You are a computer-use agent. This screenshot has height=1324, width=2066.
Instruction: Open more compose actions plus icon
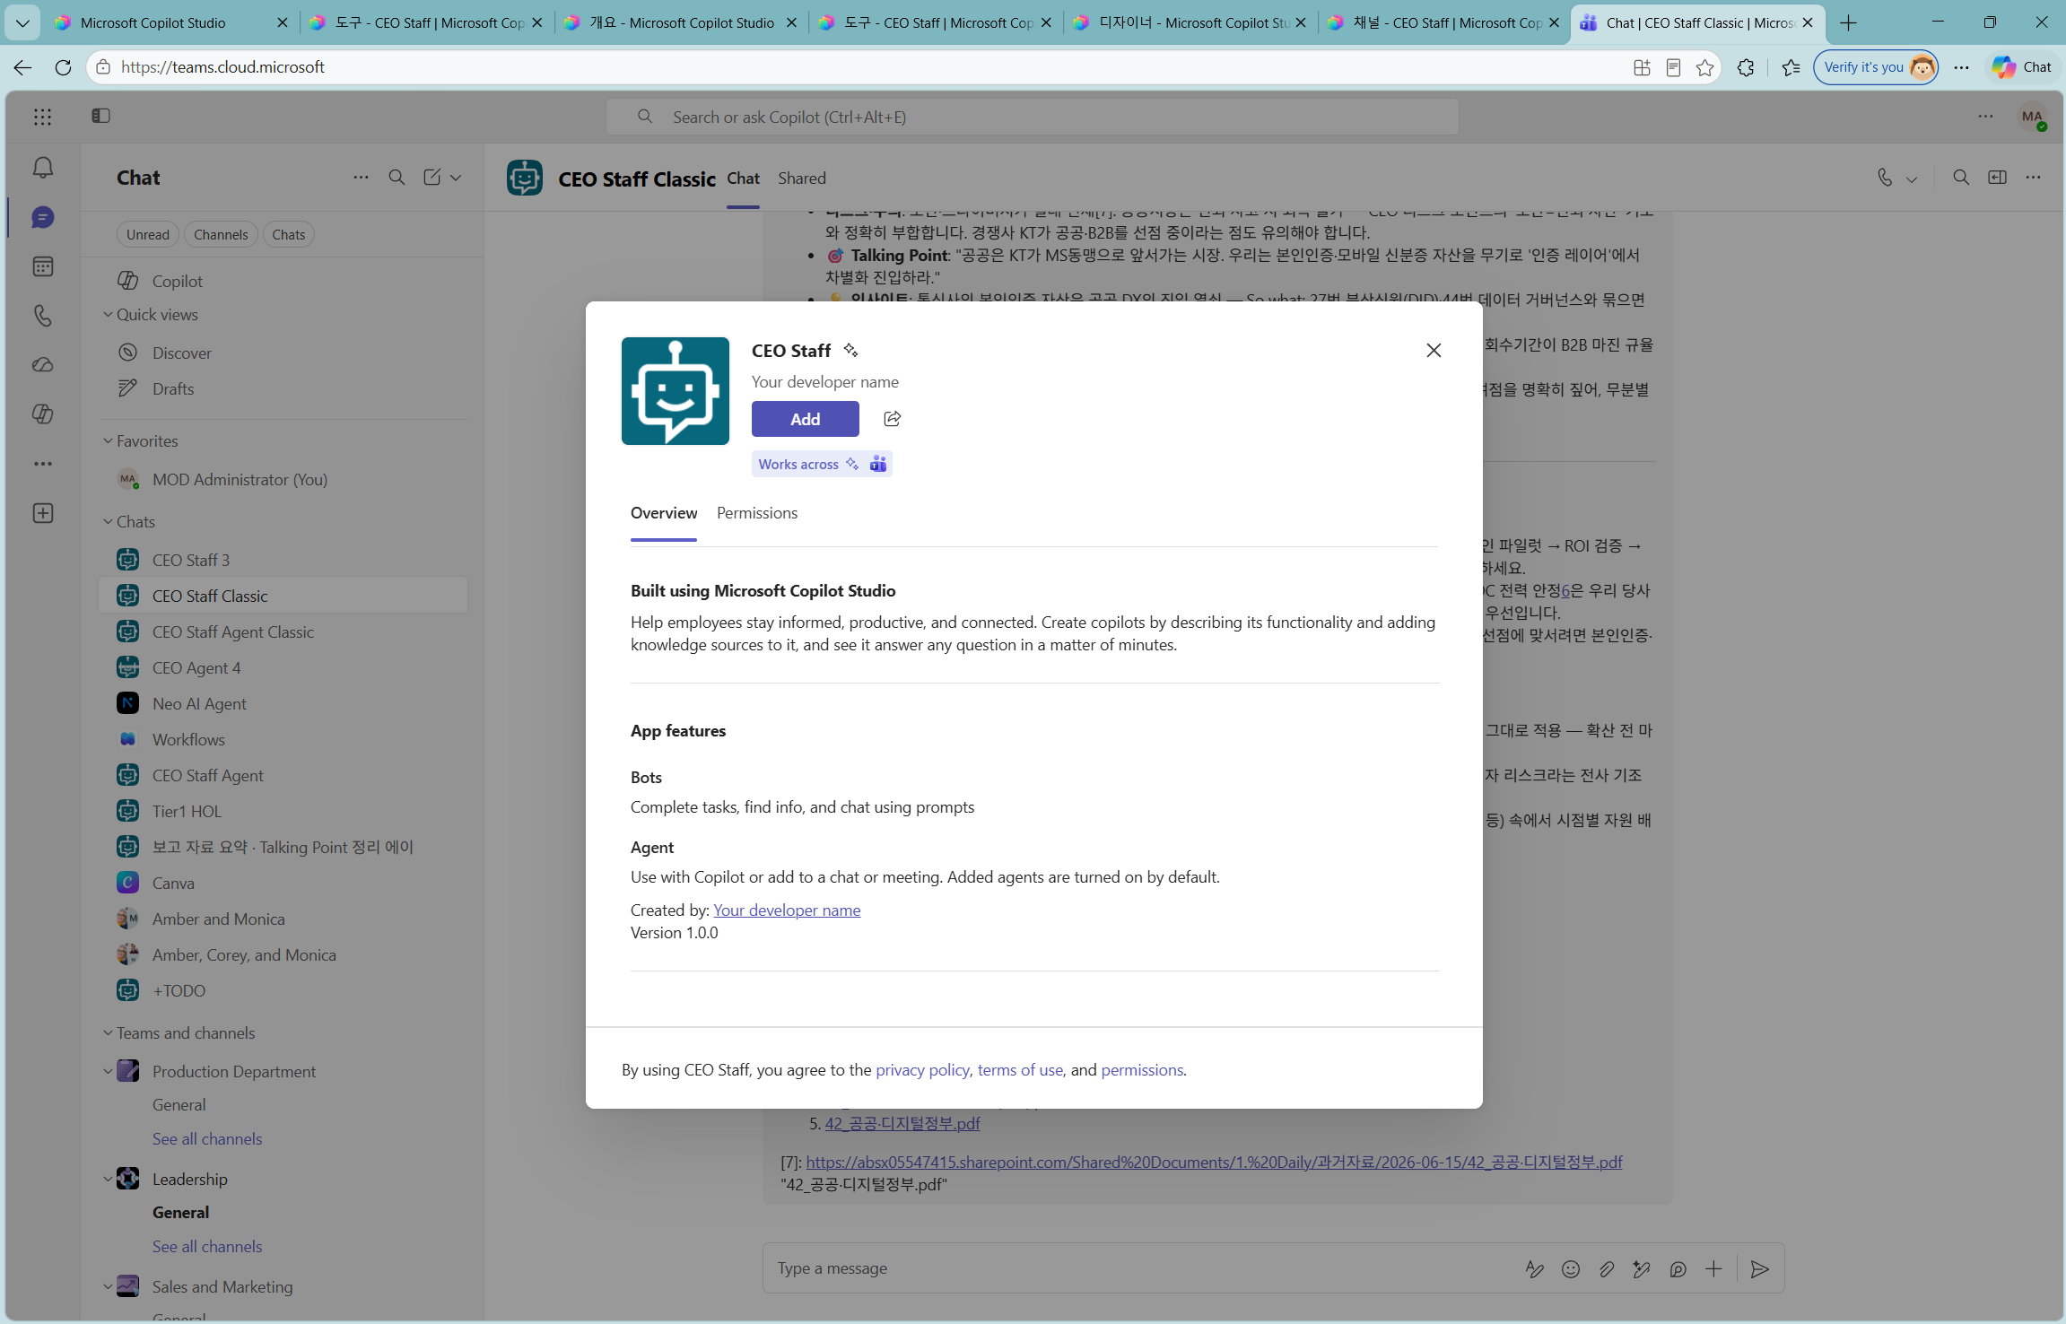click(x=1713, y=1269)
